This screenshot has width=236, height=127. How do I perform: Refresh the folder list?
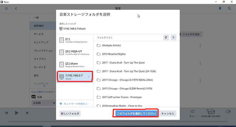pos(166,37)
